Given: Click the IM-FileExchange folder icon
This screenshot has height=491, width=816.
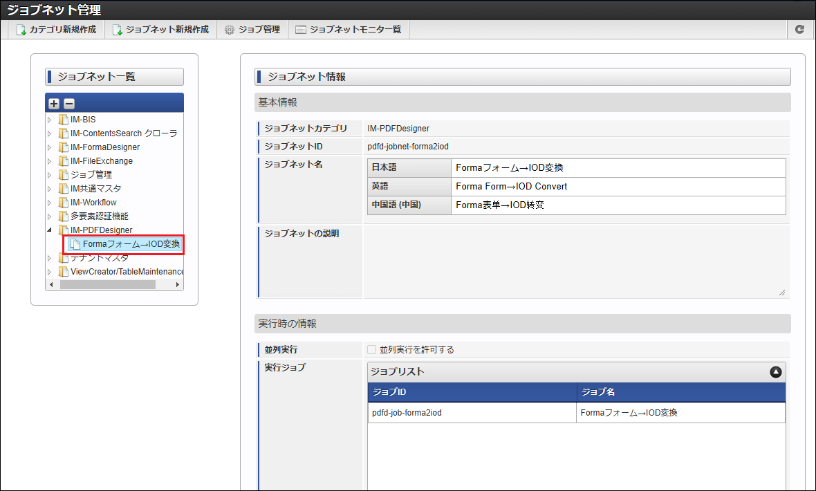Looking at the screenshot, I should 64,161.
